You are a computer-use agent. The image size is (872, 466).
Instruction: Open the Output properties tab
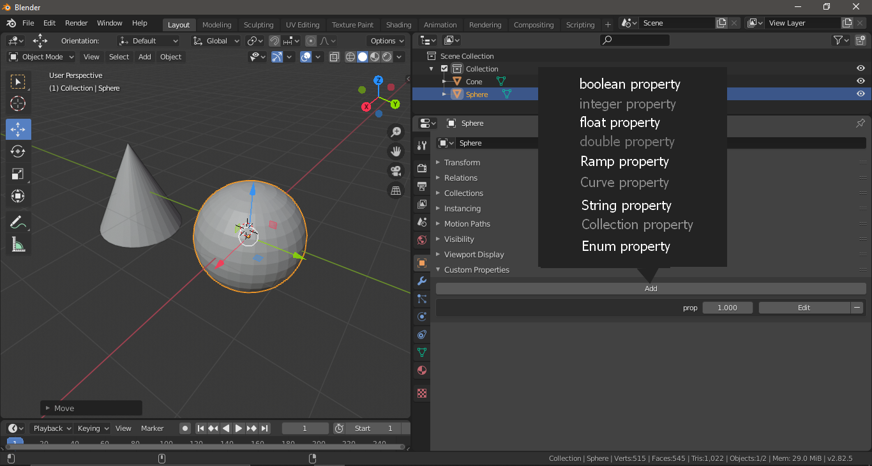coord(421,186)
